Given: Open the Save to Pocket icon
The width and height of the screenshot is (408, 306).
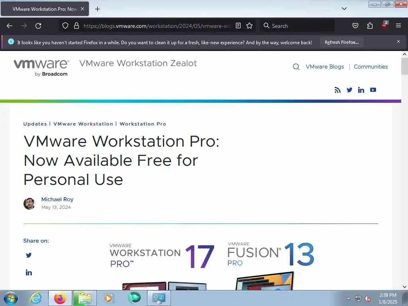Looking at the screenshot, I should click(x=355, y=25).
